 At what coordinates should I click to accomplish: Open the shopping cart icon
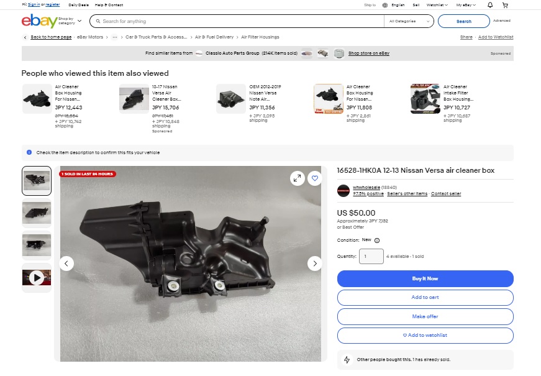pyautogui.click(x=505, y=5)
